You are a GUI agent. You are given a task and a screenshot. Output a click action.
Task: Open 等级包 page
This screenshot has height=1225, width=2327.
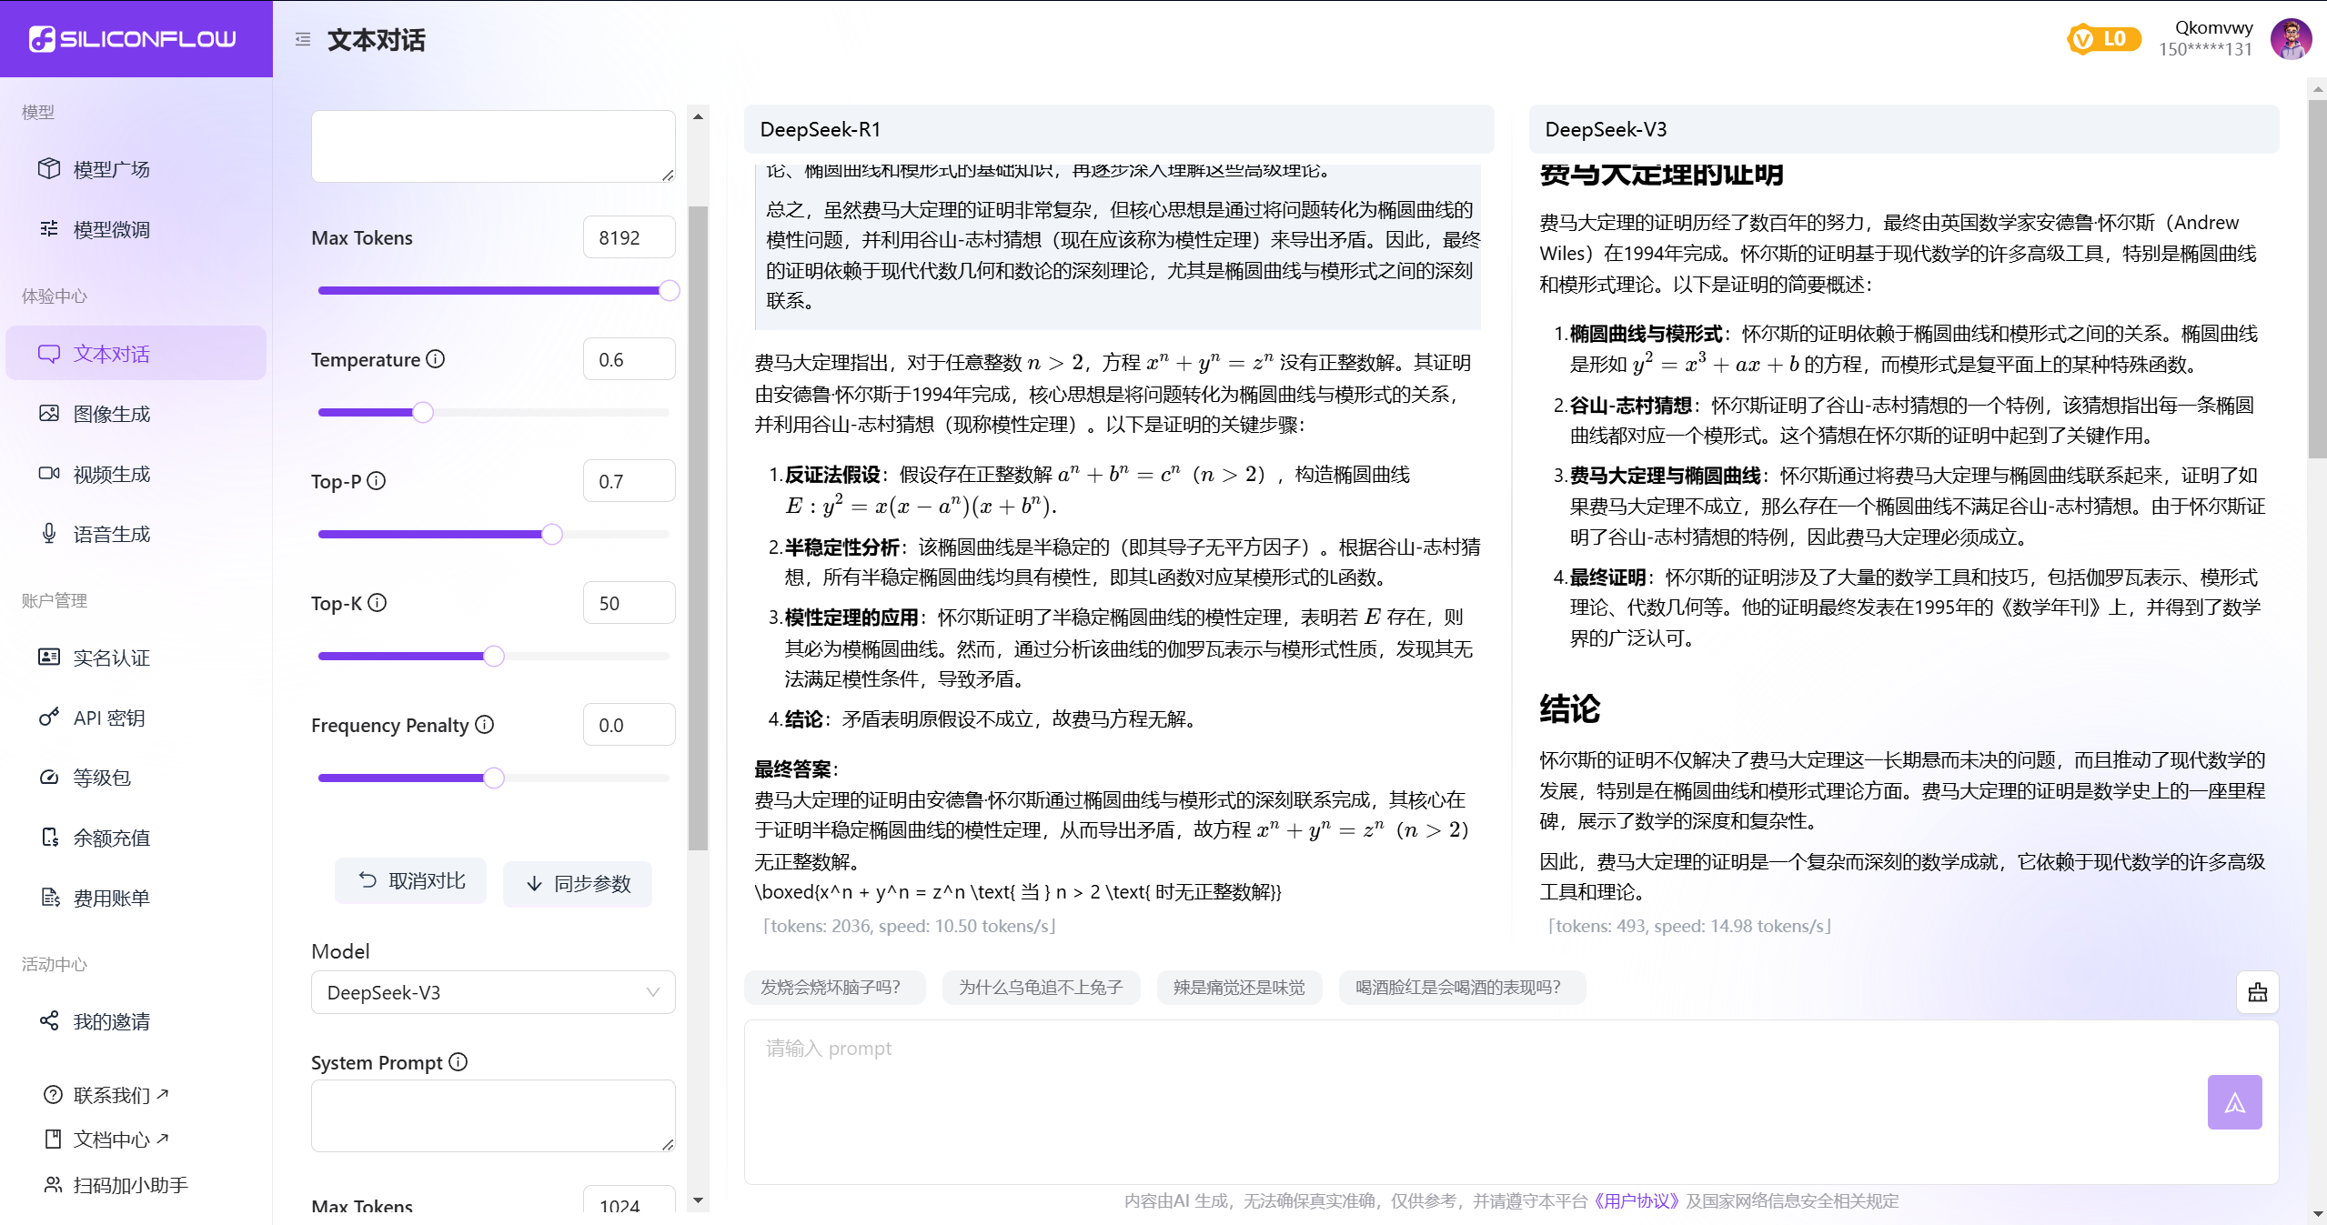136,778
